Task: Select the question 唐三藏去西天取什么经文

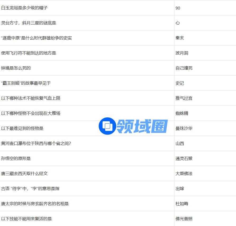Action: click(x=24, y=174)
